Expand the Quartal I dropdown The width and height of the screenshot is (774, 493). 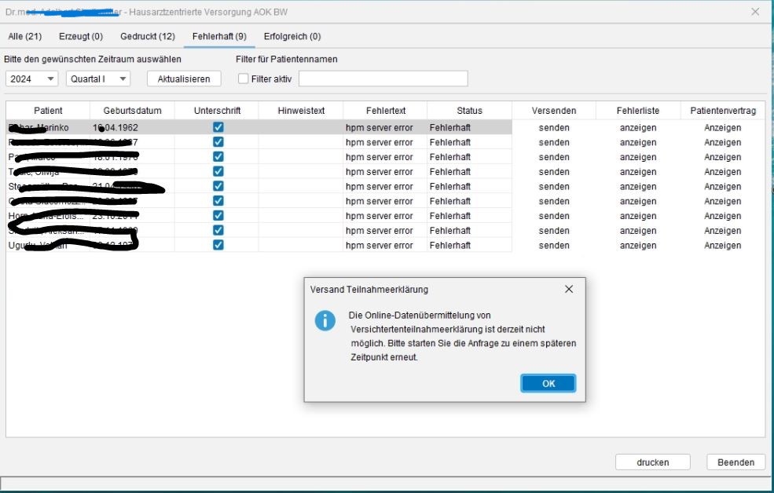point(98,79)
